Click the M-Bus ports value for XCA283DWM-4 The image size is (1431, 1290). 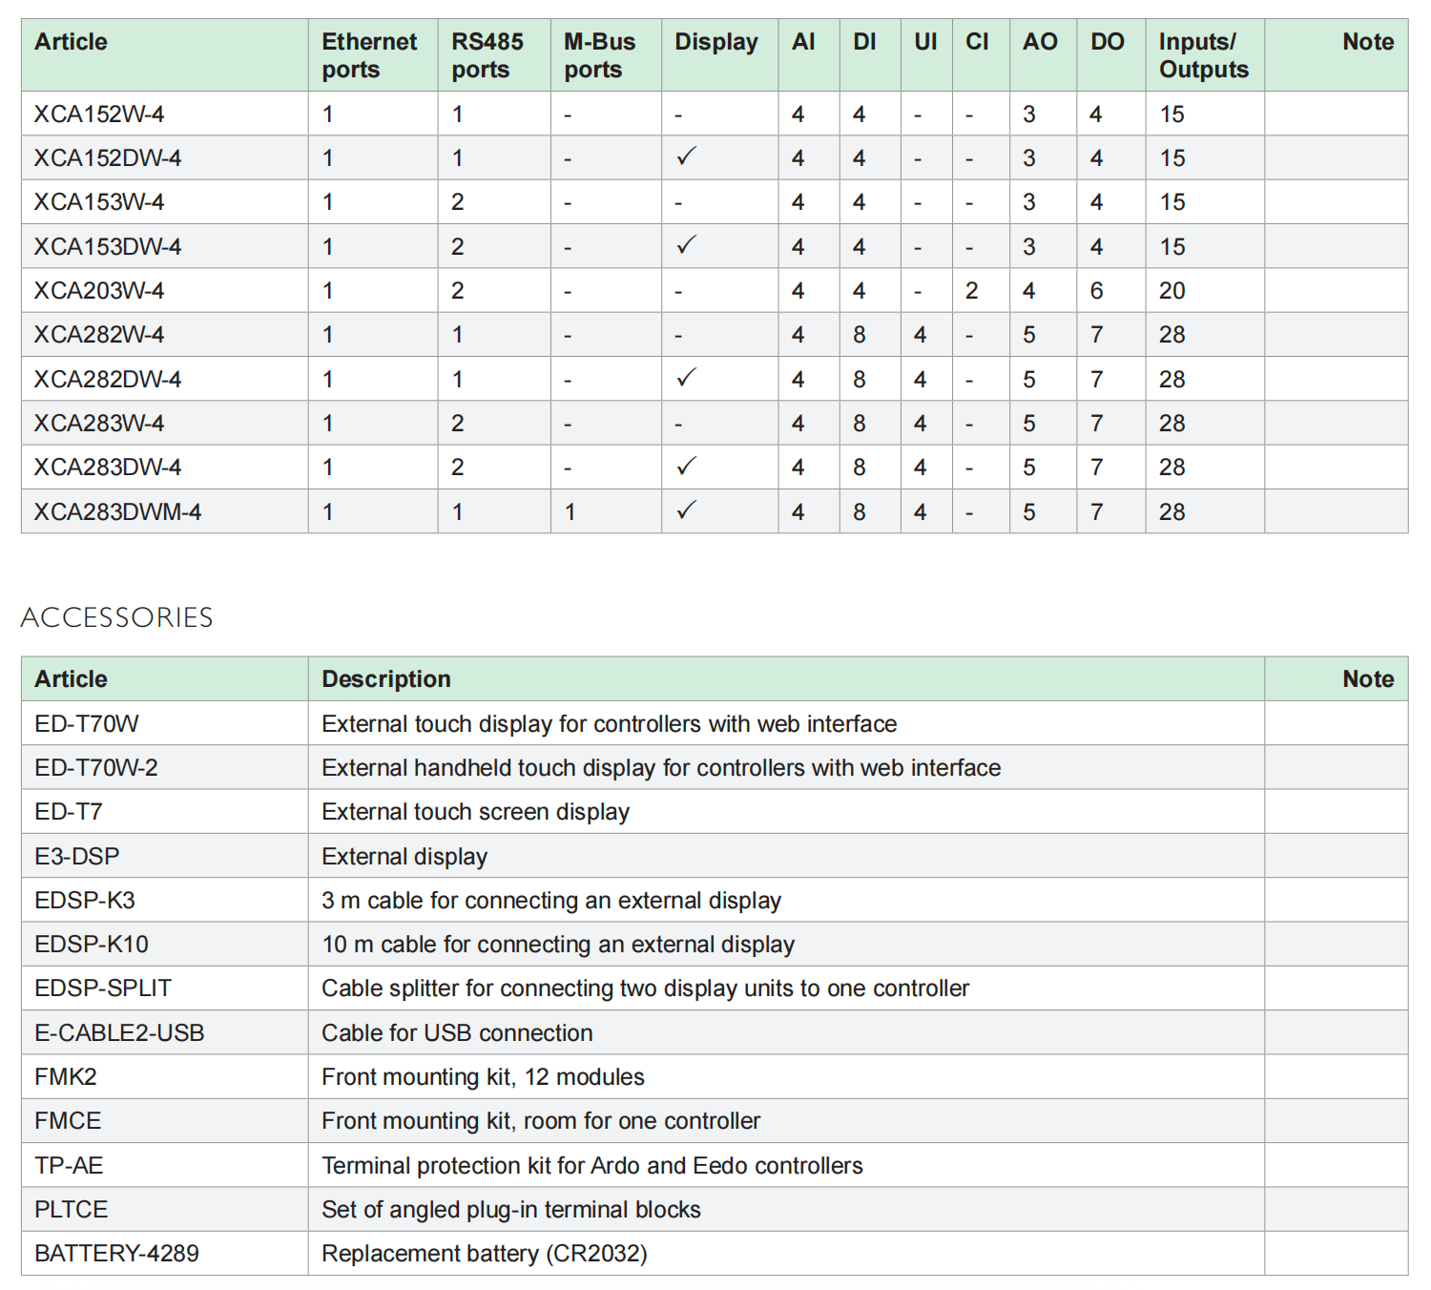coord(570,512)
